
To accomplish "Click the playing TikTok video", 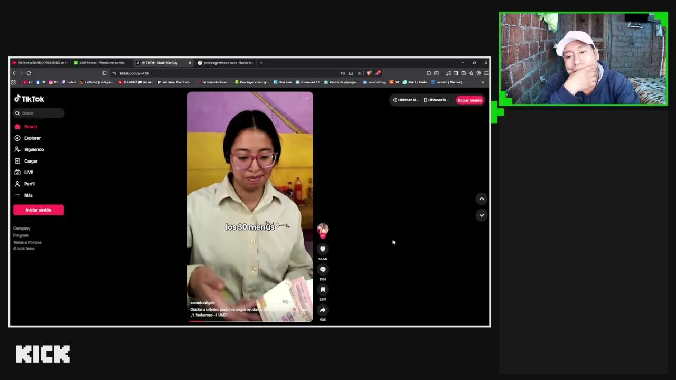I will pos(250,206).
